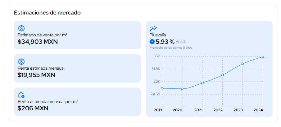The image size is (281, 127).
Task: Select the 2021 data point on chart
Action: [202, 83]
